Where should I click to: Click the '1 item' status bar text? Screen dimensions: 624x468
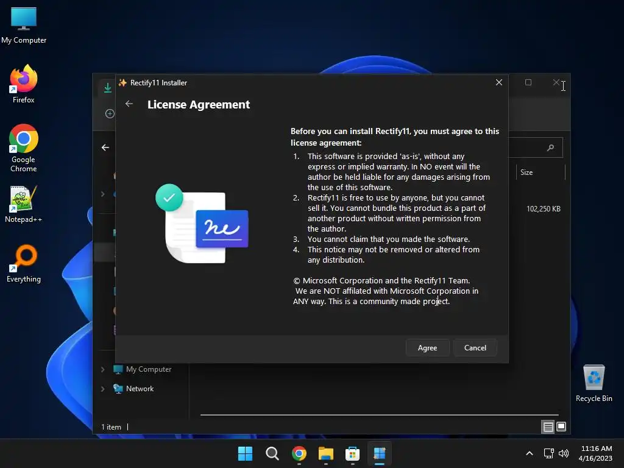point(111,427)
